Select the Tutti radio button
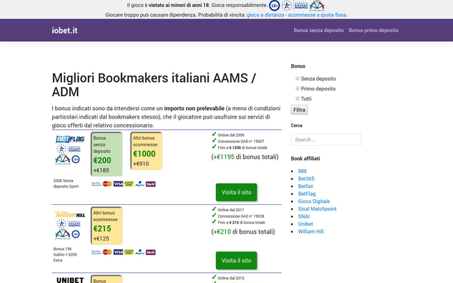 coord(298,98)
